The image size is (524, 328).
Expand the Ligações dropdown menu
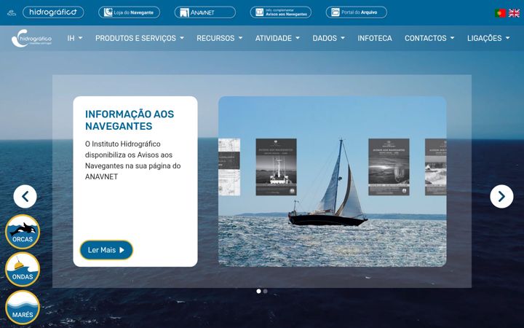click(488, 38)
